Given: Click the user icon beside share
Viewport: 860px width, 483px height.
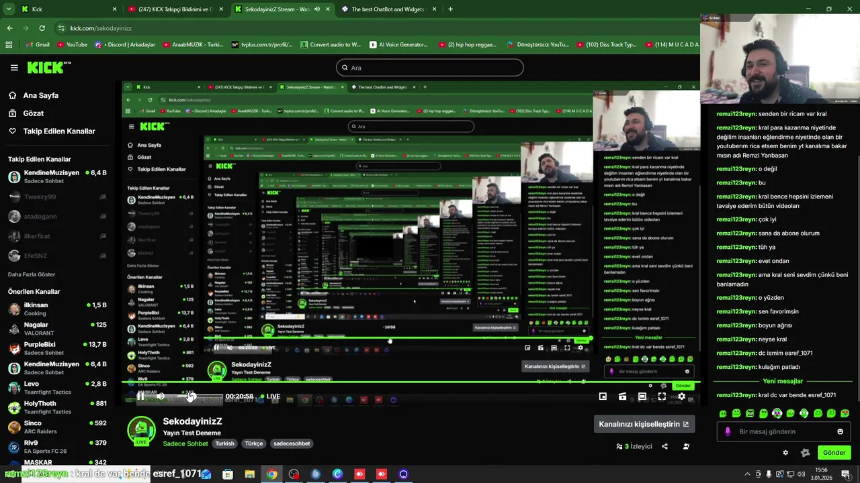Looking at the screenshot, I should click(686, 446).
